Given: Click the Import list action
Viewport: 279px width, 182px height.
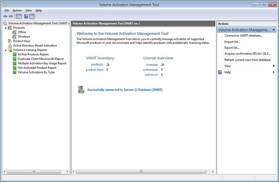Looking at the screenshot, I should click(232, 42).
